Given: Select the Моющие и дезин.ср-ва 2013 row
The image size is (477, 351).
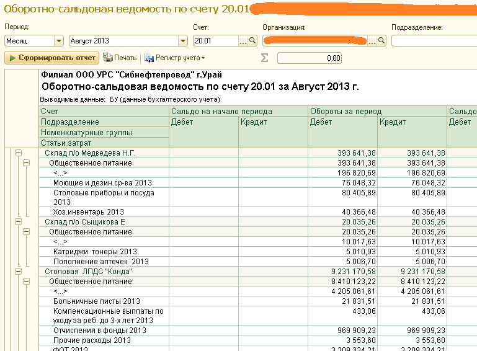Looking at the screenshot, I should [x=102, y=183].
